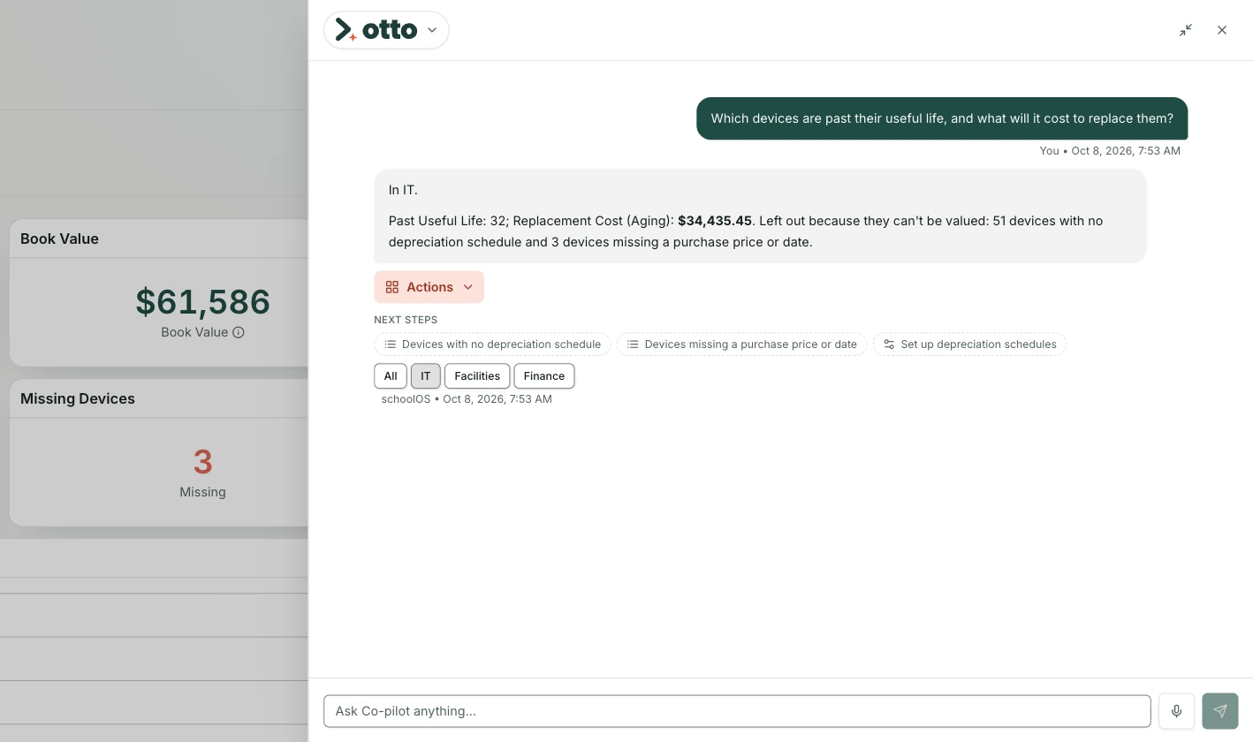Collapse the chat panel with minimize arrows icon
The width and height of the screenshot is (1253, 742).
(x=1186, y=30)
